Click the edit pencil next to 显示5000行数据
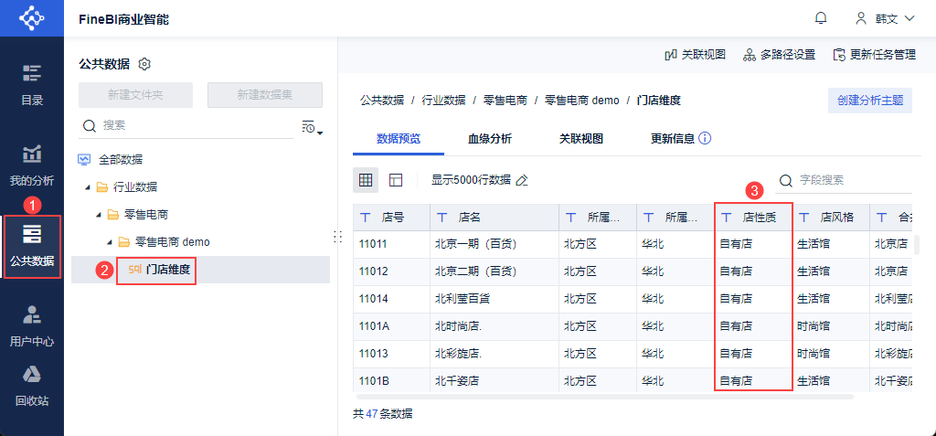 522,181
